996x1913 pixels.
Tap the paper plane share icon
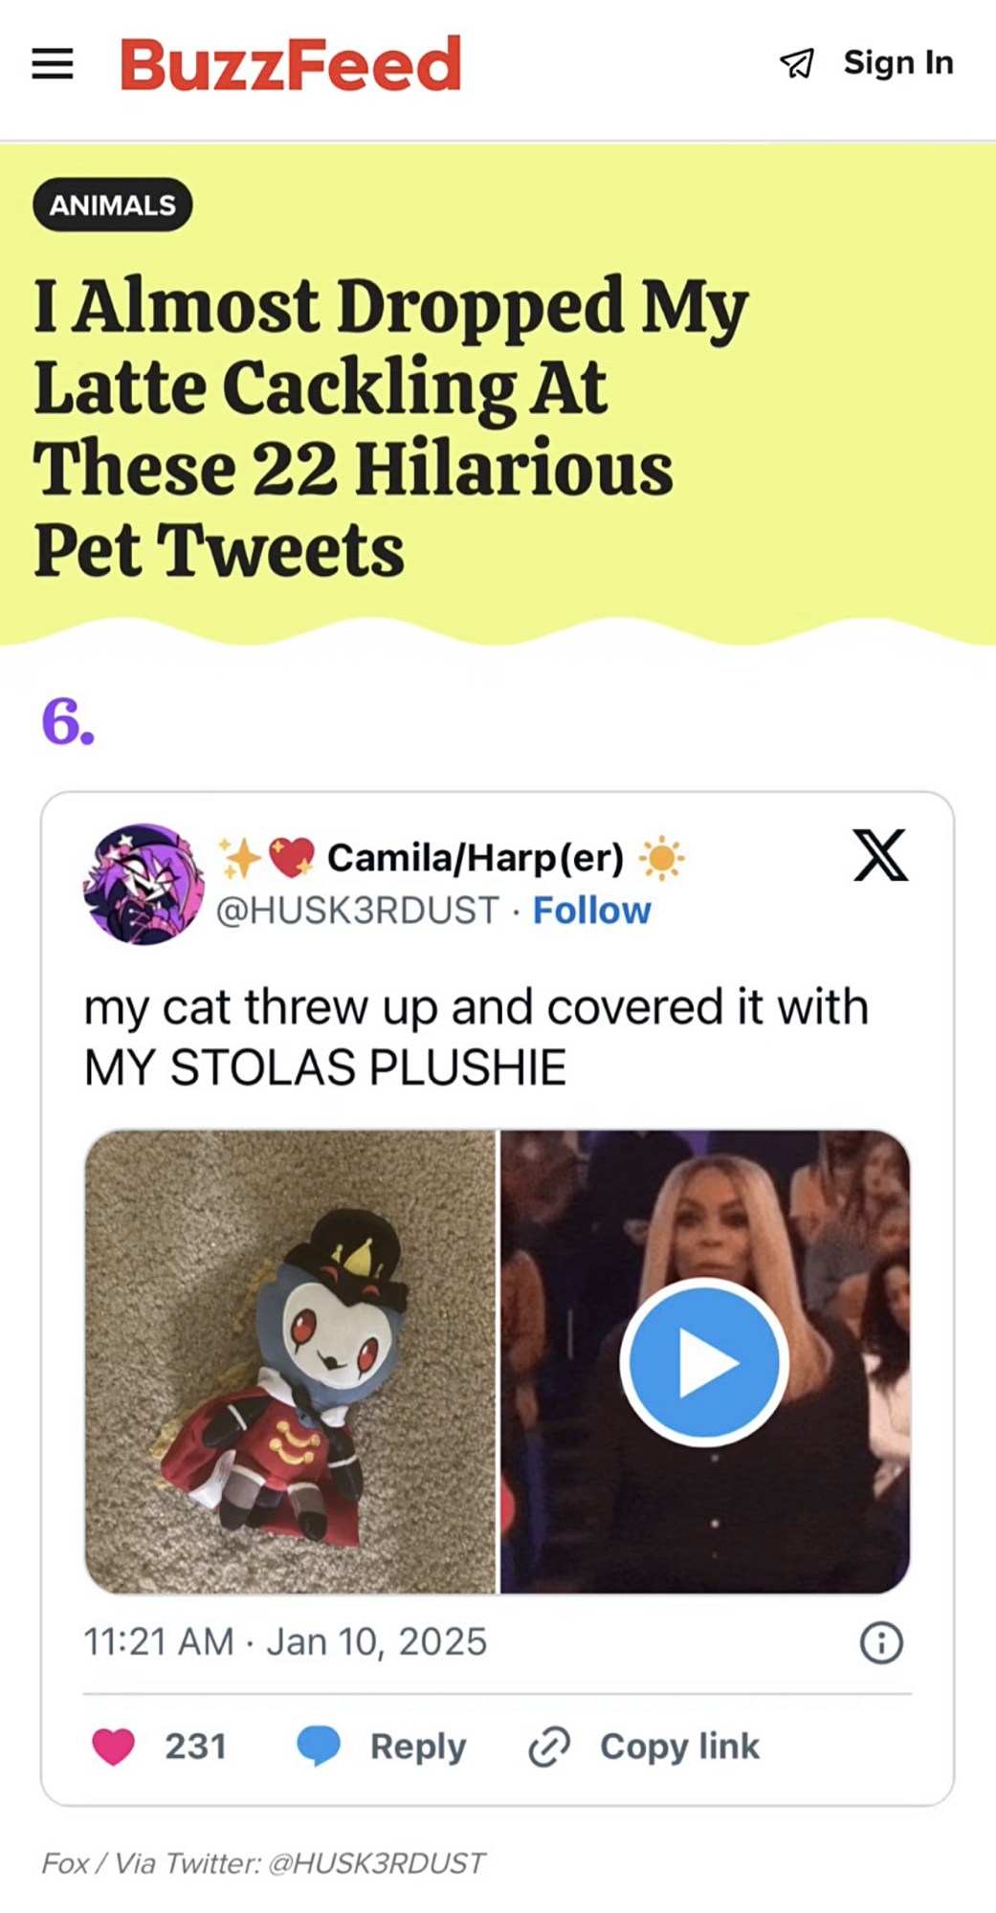coord(797,63)
